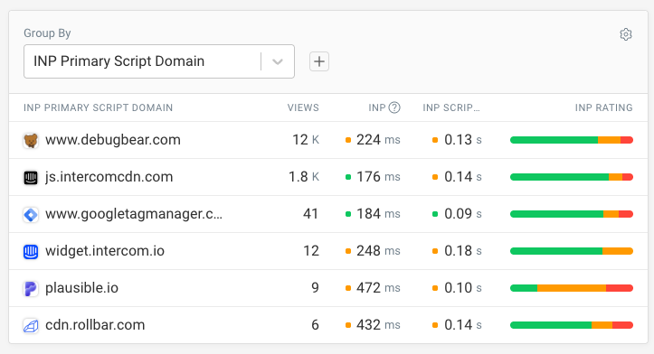Click the plus icon to add grouping
The height and width of the screenshot is (354, 654).
(x=319, y=61)
